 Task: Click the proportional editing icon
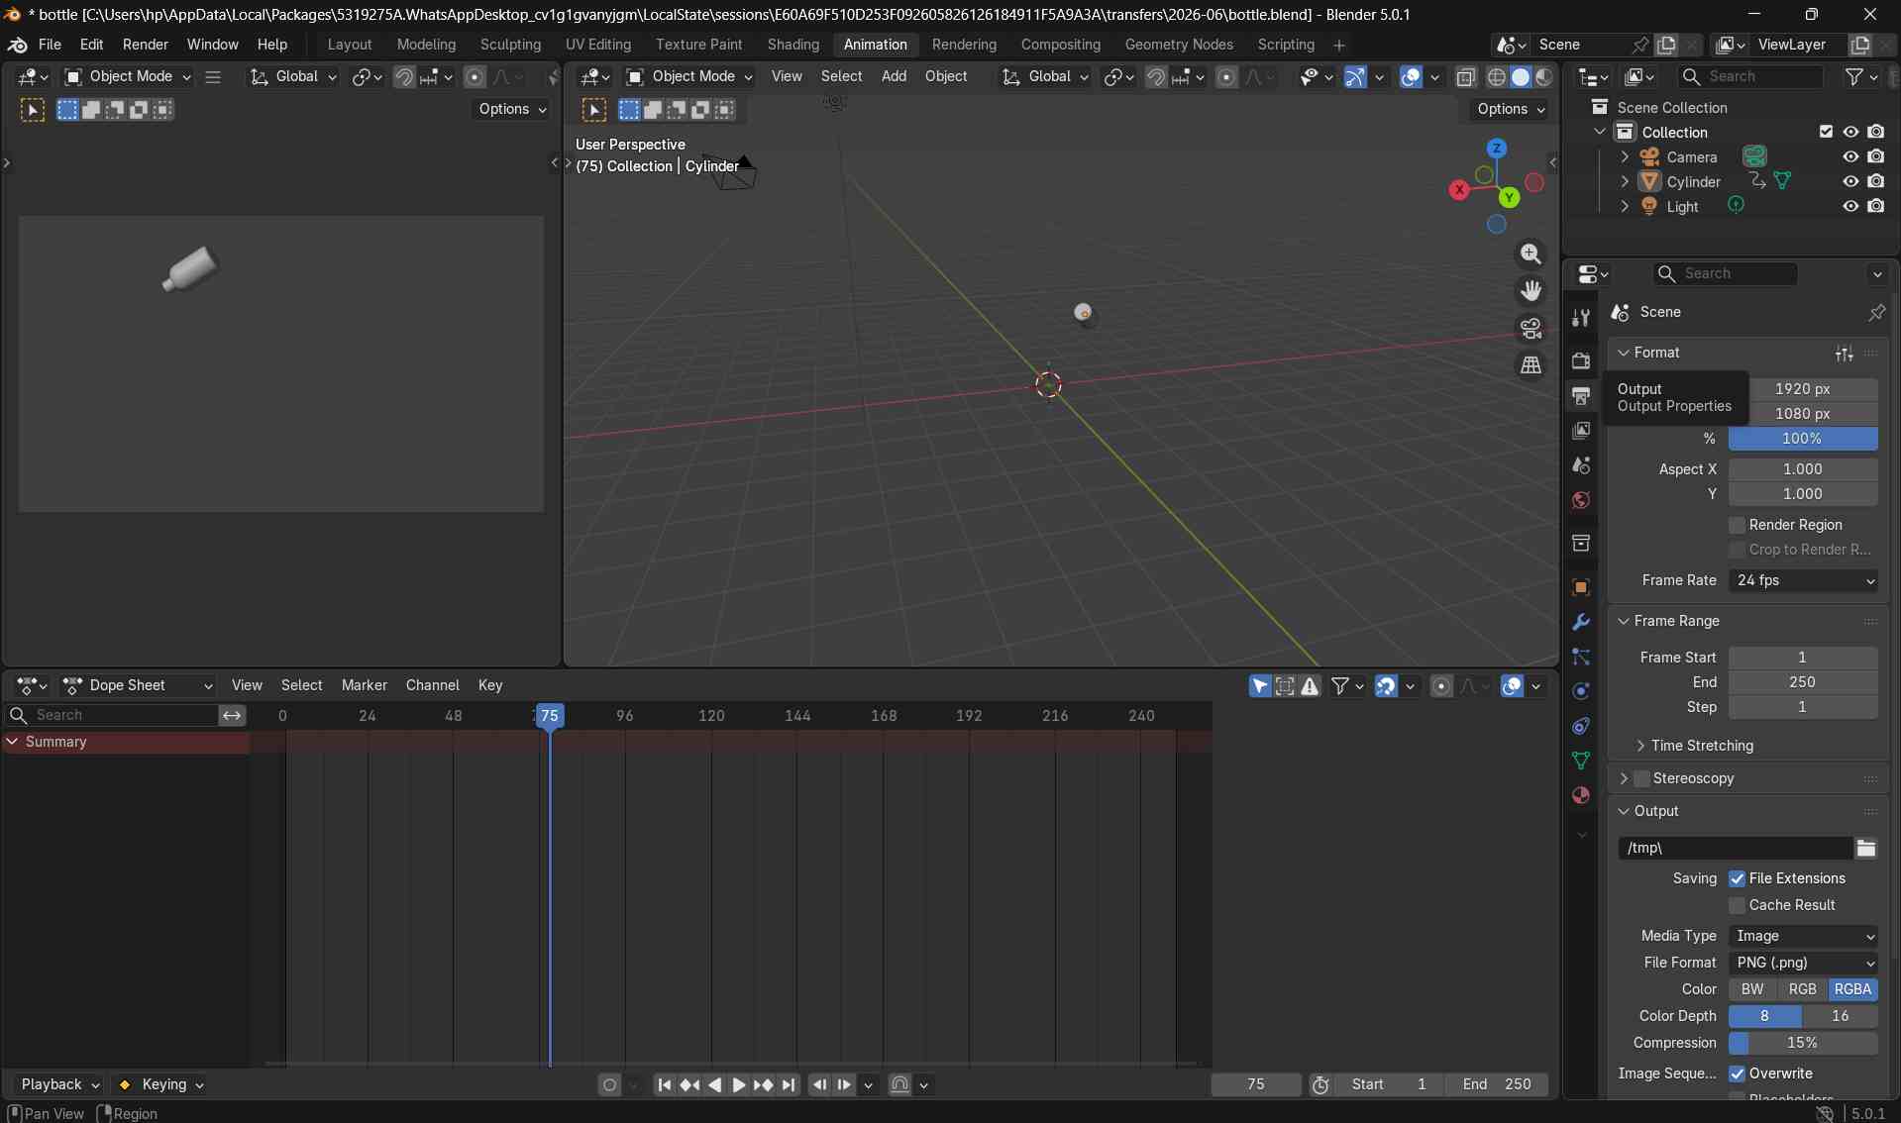click(1228, 76)
